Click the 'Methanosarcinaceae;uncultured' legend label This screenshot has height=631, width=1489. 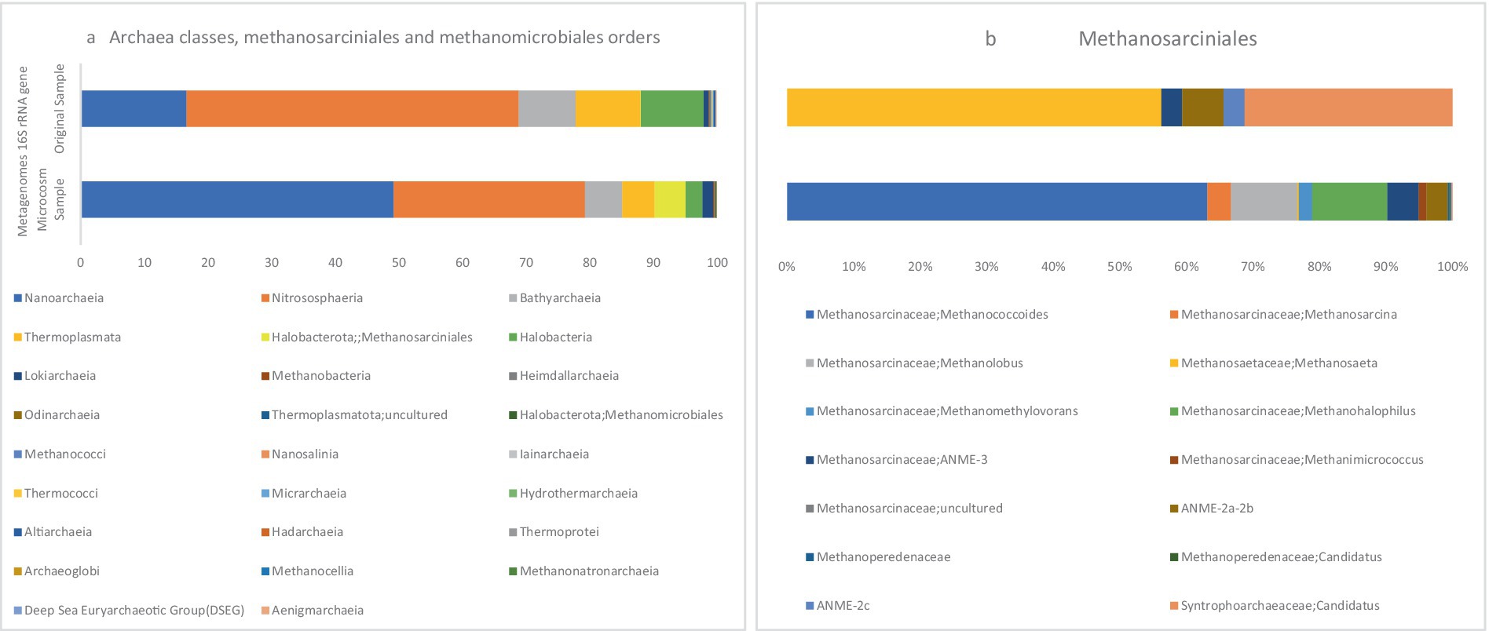tap(909, 509)
